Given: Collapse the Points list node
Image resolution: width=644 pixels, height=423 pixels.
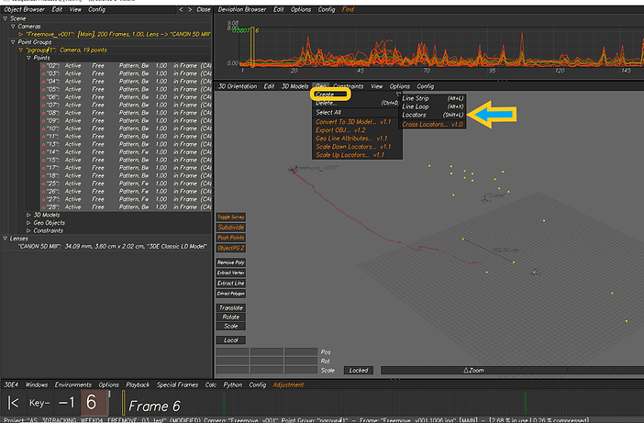Looking at the screenshot, I should 28,58.
